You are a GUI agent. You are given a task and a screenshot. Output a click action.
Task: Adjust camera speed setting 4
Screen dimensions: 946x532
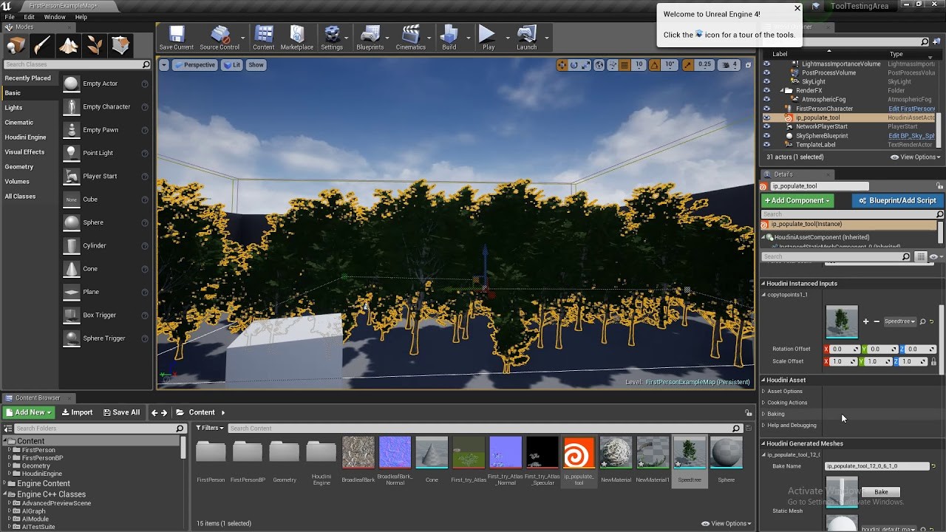[729, 65]
